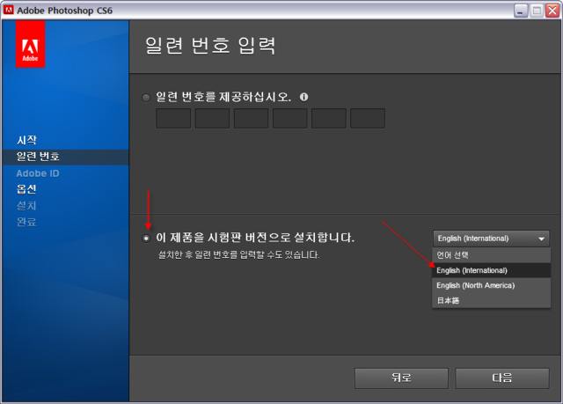Choose English (International) from the list

[x=491, y=270]
